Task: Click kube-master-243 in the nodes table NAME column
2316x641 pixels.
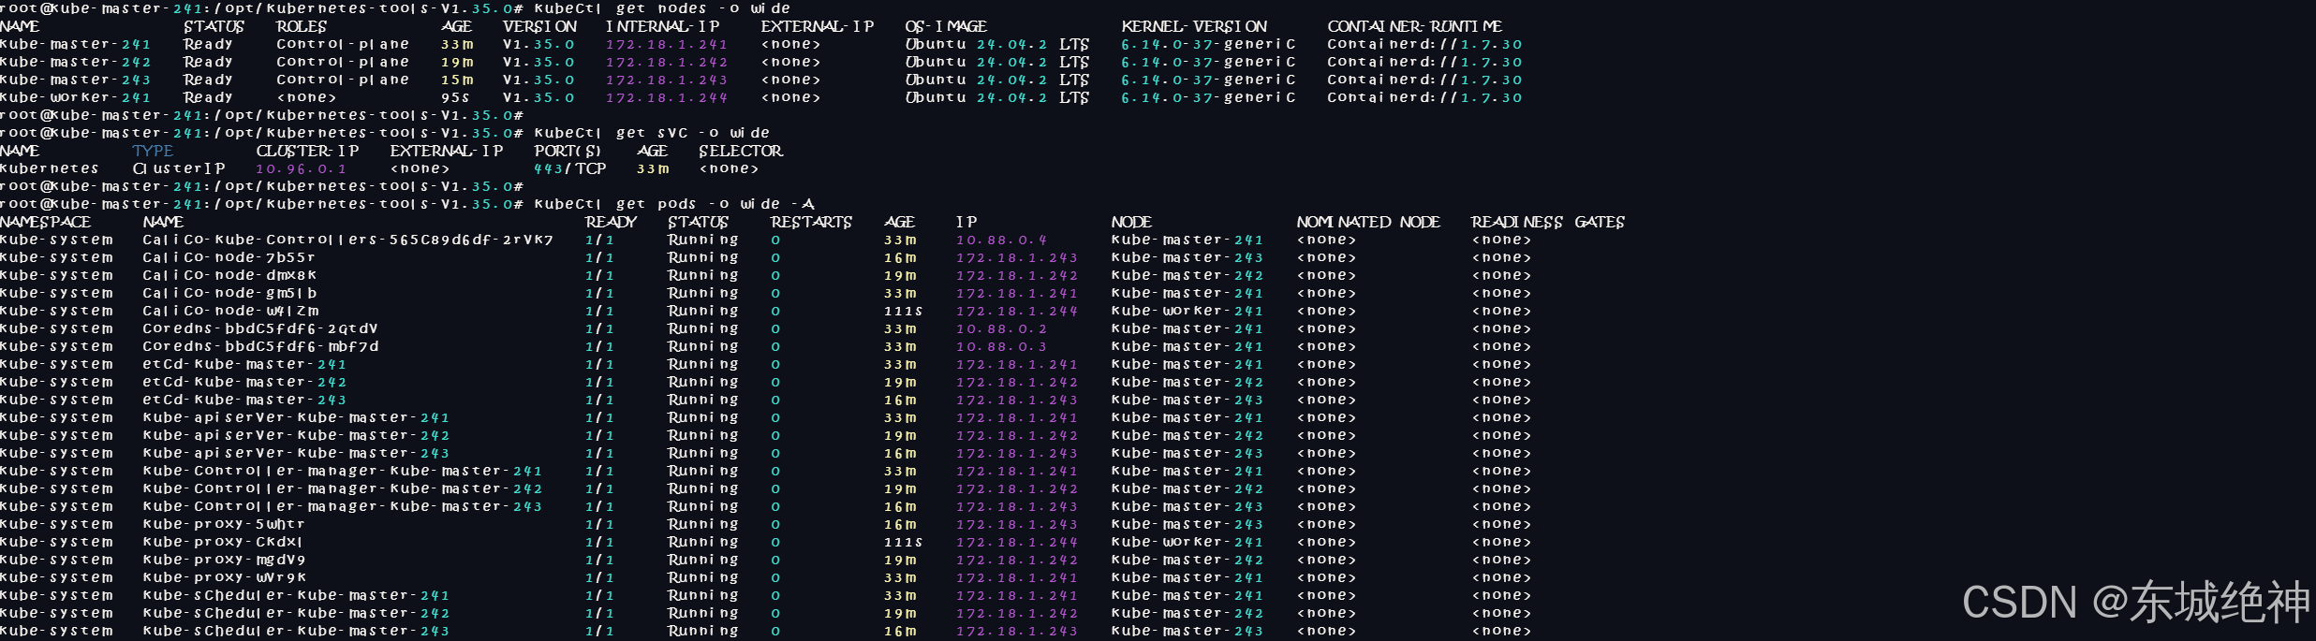Action: 75,80
